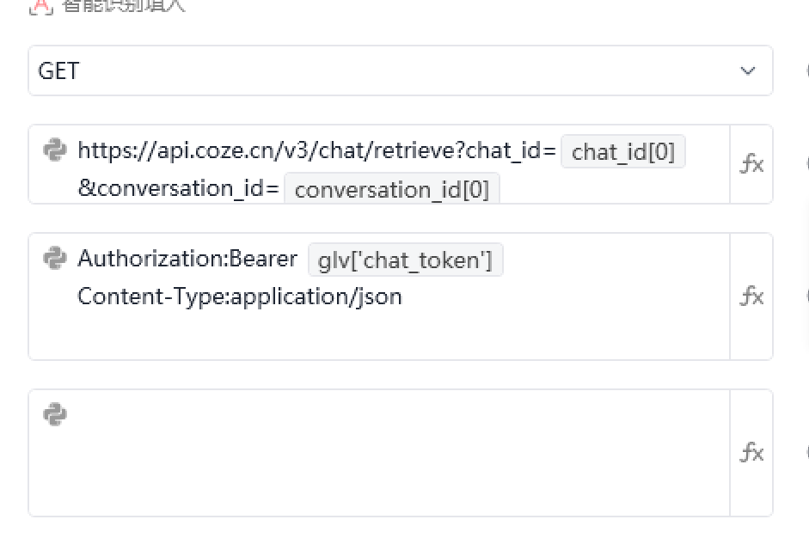Screen dimensions: 809x544
Task: Open fx expression editor for headers field
Action: (751, 296)
